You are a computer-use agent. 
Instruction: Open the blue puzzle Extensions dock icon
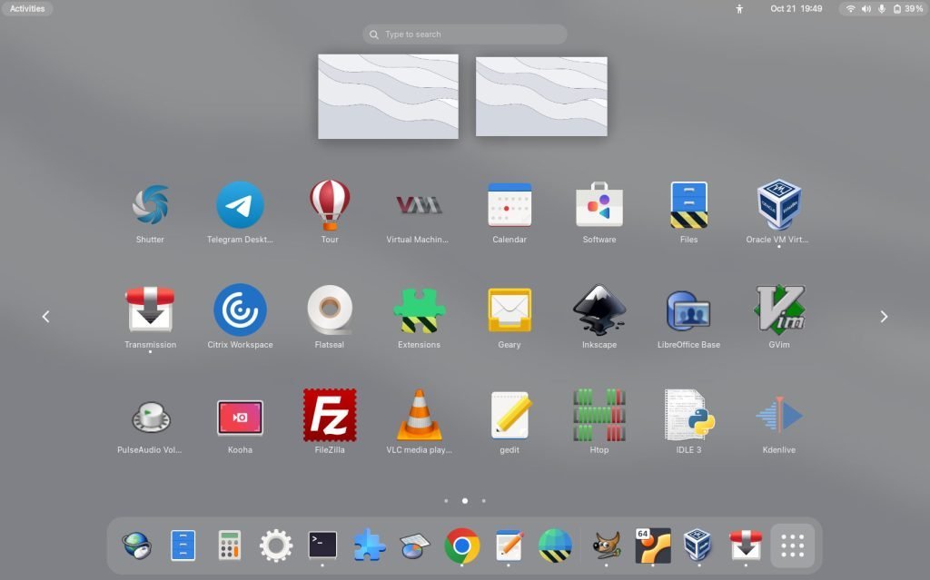coord(369,545)
